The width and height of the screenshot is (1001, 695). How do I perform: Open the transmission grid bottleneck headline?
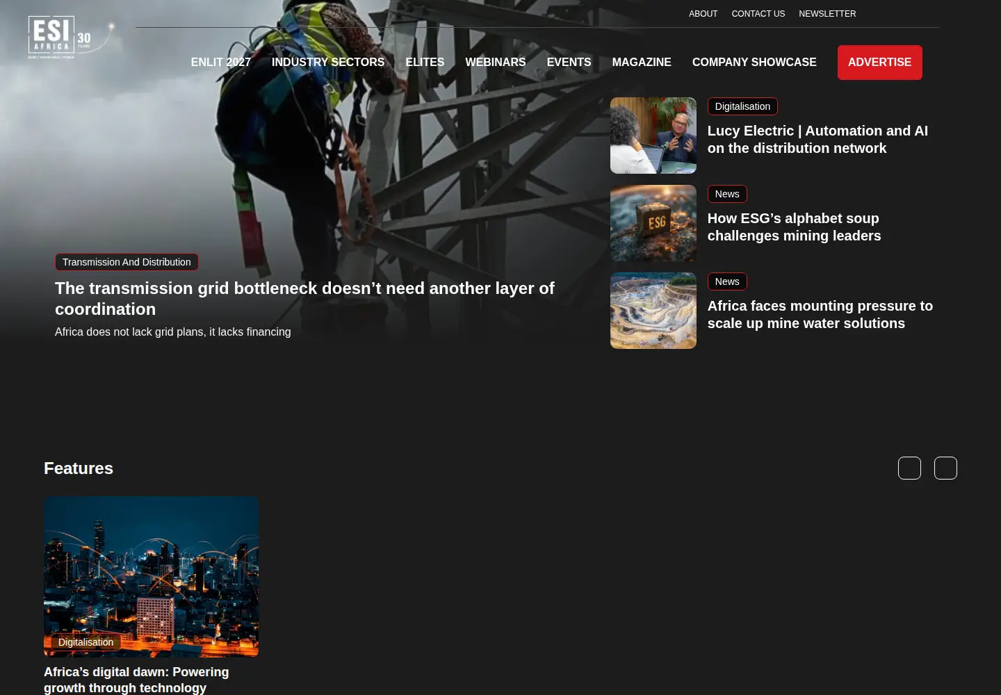coord(304,298)
